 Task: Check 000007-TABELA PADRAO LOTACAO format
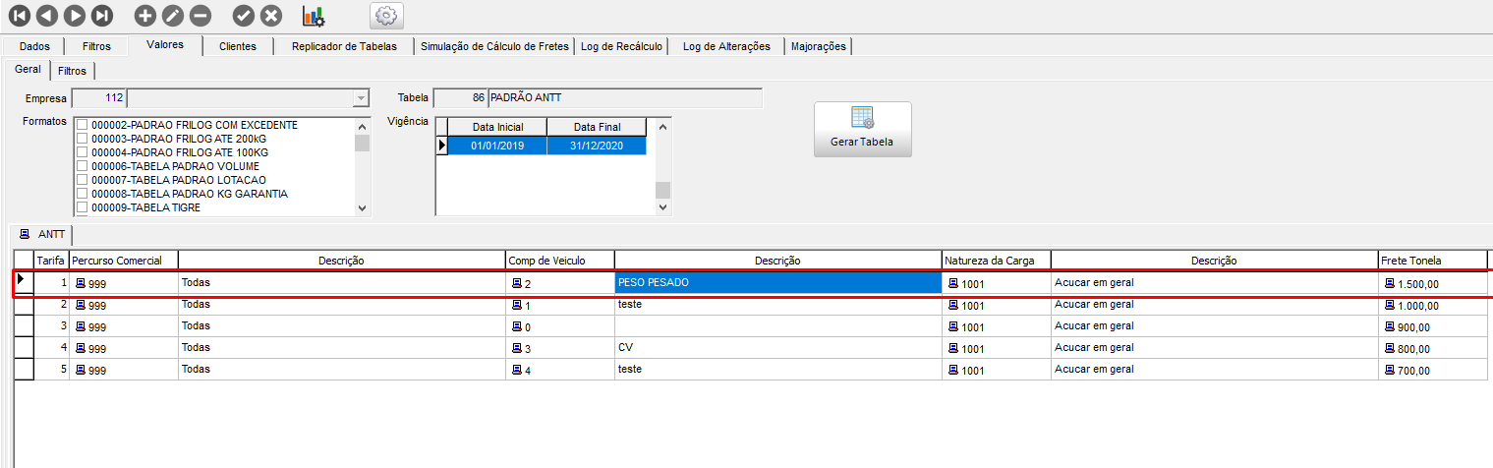[x=82, y=180]
